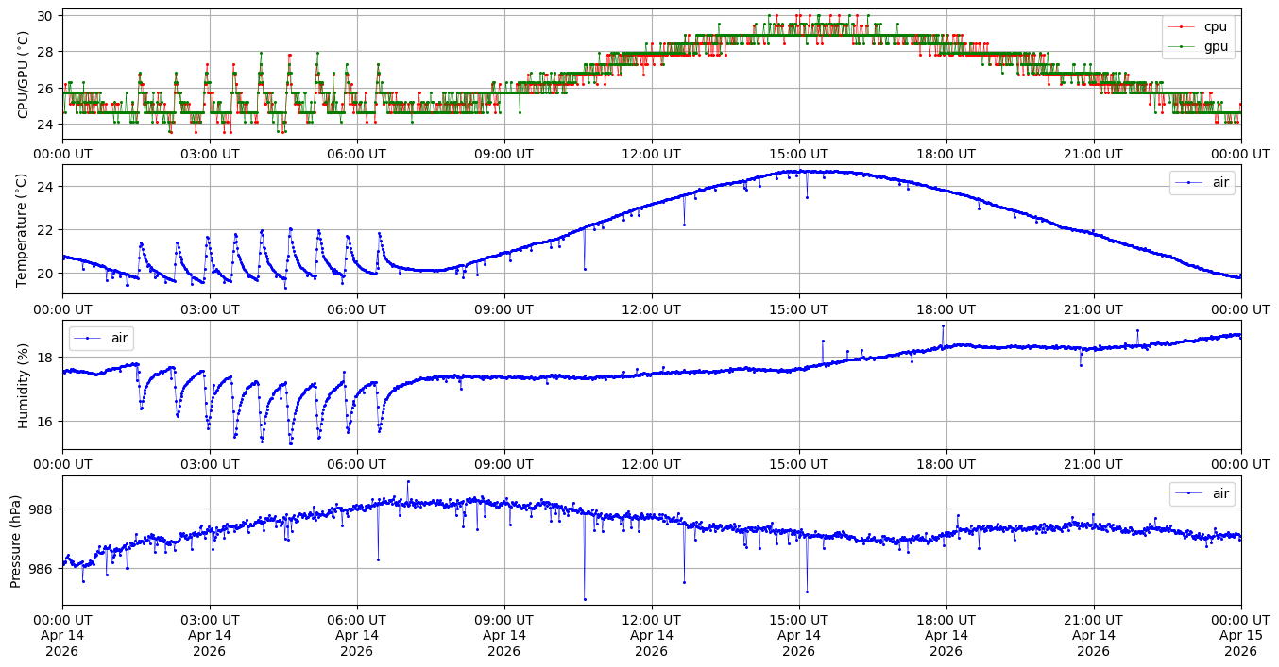The width and height of the screenshot is (1279, 667).
Task: Click the Apr 15 2026 date tick label
Action: click(1240, 637)
